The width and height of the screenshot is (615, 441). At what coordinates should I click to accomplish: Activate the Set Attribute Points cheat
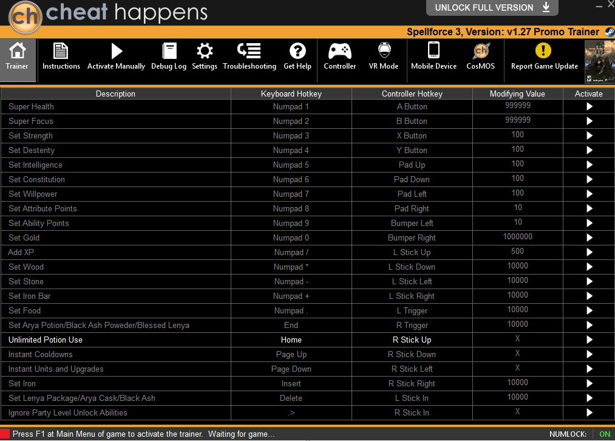coord(589,209)
